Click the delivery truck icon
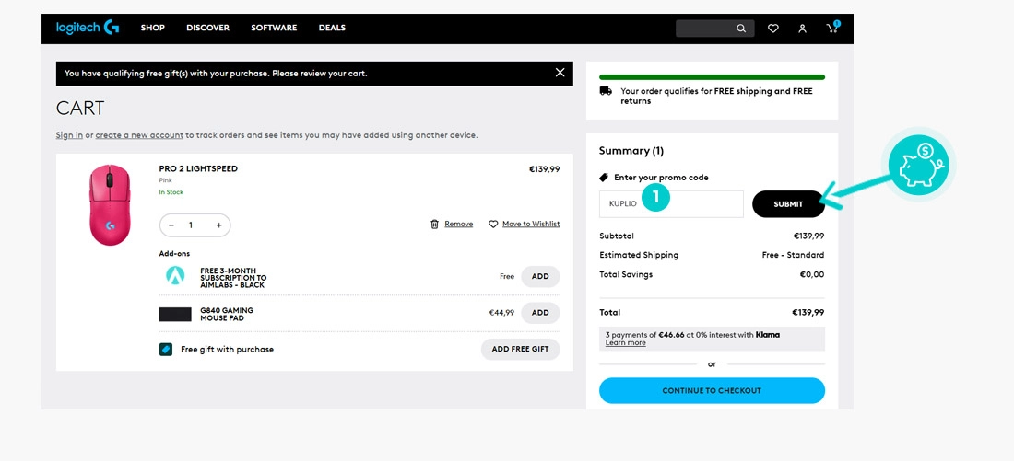The height and width of the screenshot is (461, 1014). (x=606, y=91)
